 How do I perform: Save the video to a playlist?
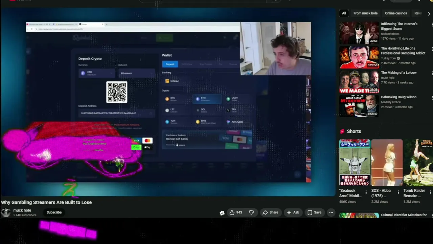[x=314, y=212]
